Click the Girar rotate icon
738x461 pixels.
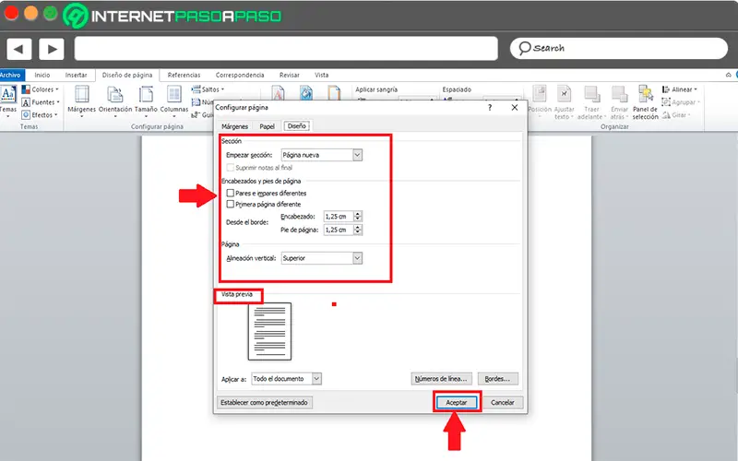tap(676, 114)
